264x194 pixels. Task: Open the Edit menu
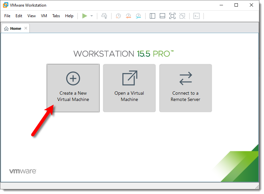[x=19, y=16]
